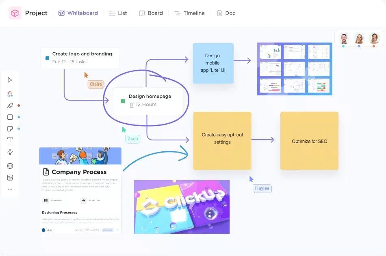Pick the sticky note tool
The width and height of the screenshot is (386, 256).
point(10,129)
